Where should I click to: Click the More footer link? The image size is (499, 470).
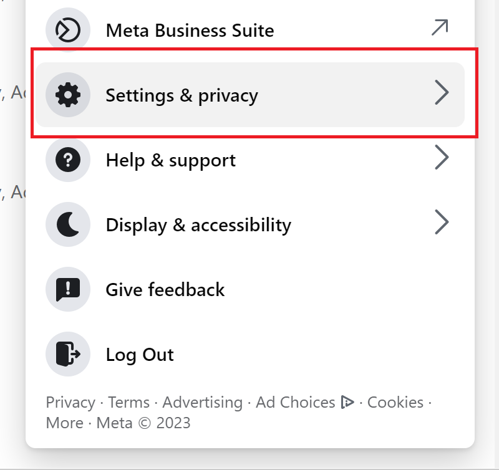[x=65, y=423]
